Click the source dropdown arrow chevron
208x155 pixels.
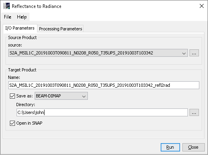click(x=184, y=53)
